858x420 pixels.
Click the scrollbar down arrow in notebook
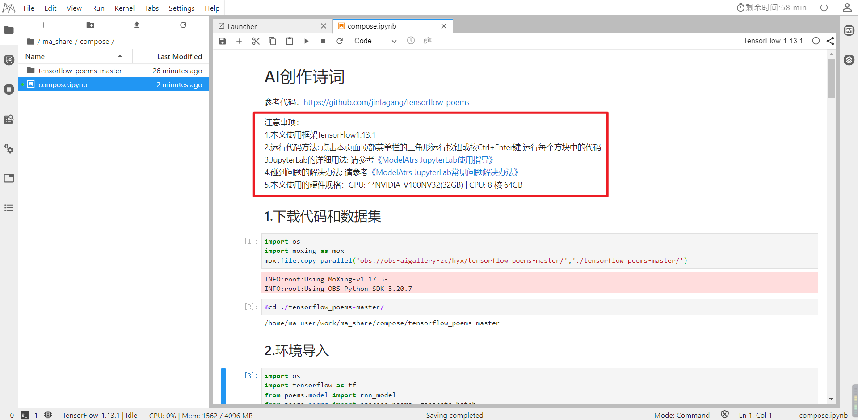point(831,399)
